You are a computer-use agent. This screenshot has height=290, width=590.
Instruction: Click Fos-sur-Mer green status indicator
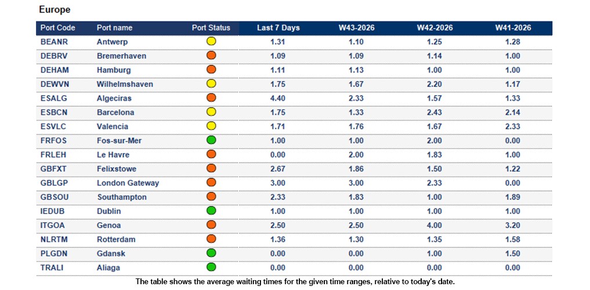coord(211,140)
